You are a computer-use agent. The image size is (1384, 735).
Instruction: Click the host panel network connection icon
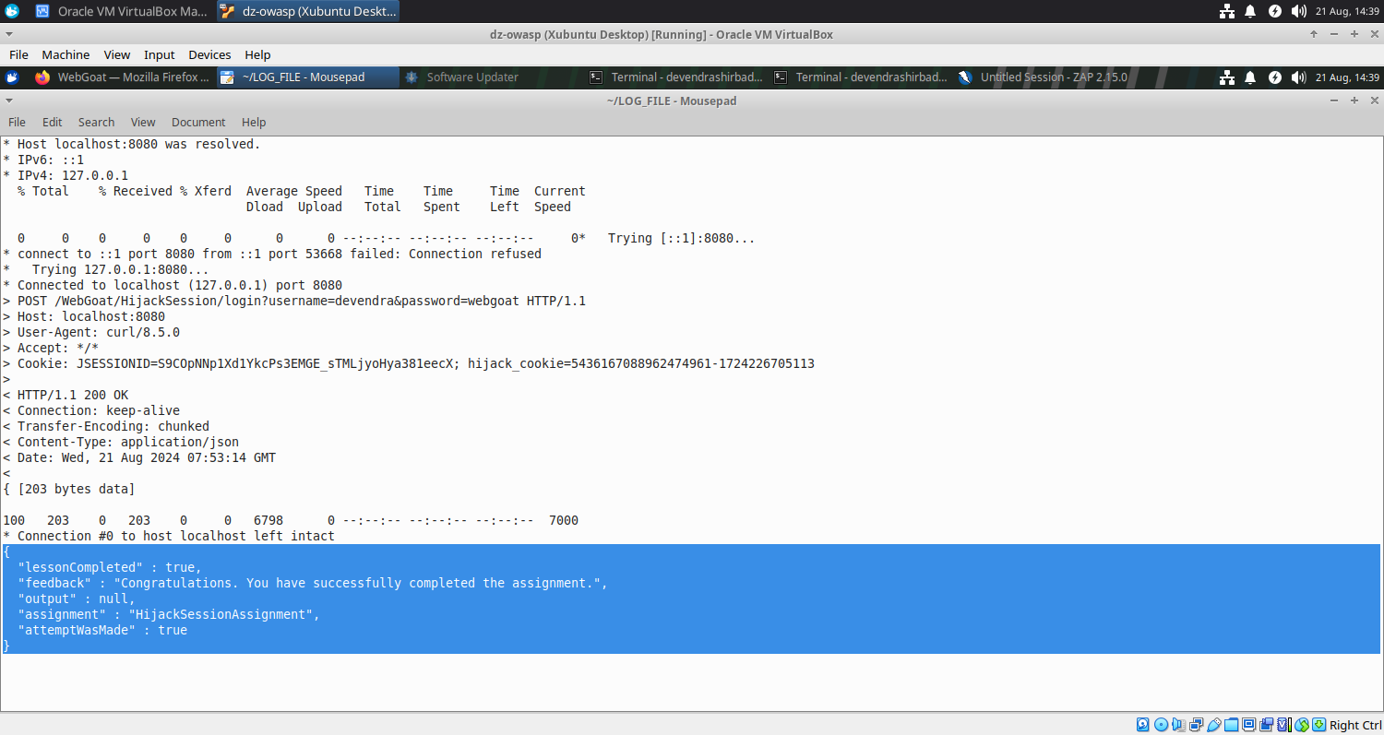click(1227, 11)
